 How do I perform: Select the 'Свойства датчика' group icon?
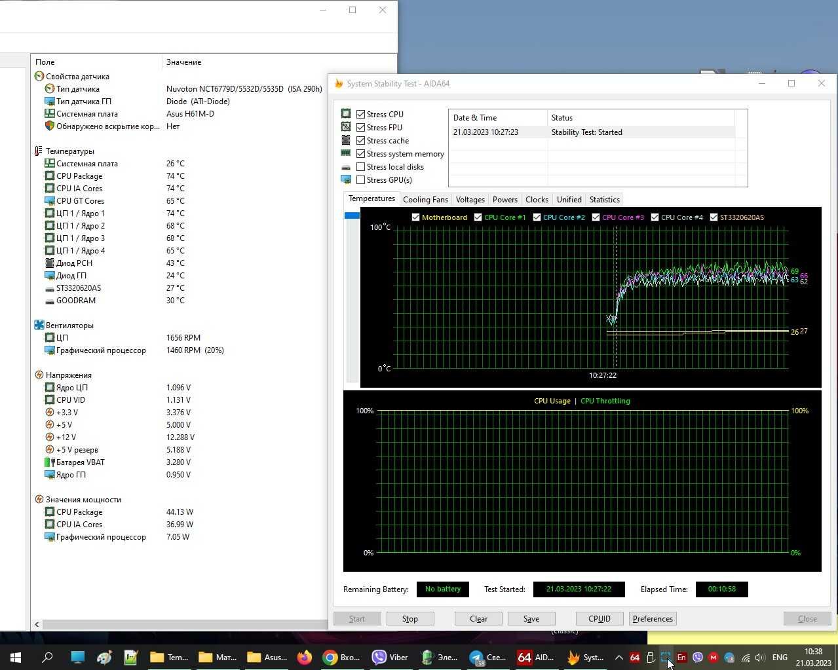coord(39,76)
